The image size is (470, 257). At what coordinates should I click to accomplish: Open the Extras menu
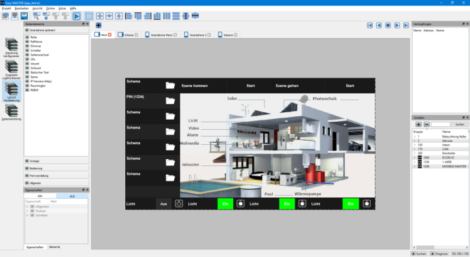coord(63,8)
